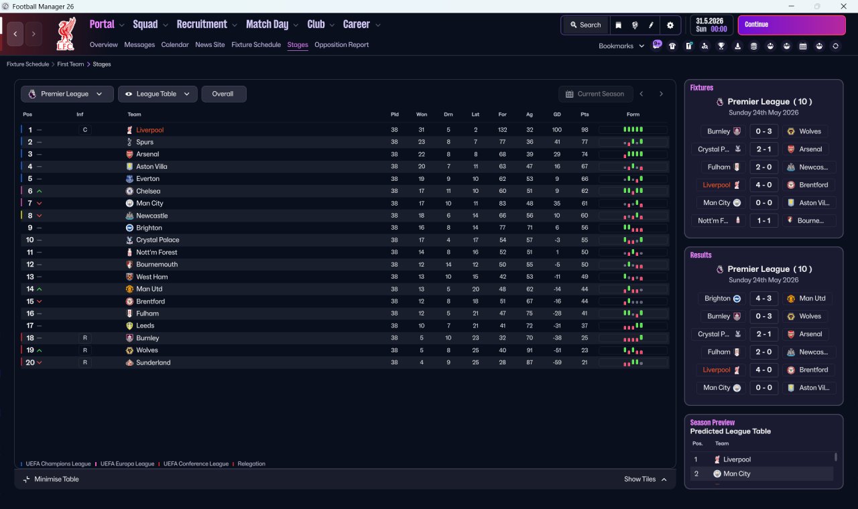Image resolution: width=858 pixels, height=509 pixels.
Task: Click the circular arrows bookmark icon
Action: click(835, 46)
